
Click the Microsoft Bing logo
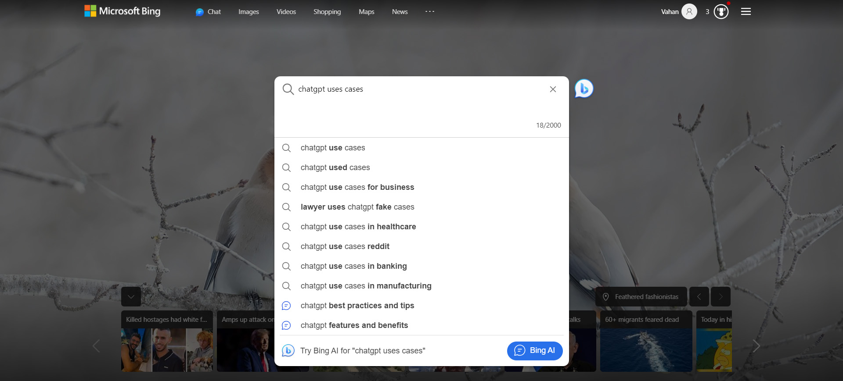122,11
